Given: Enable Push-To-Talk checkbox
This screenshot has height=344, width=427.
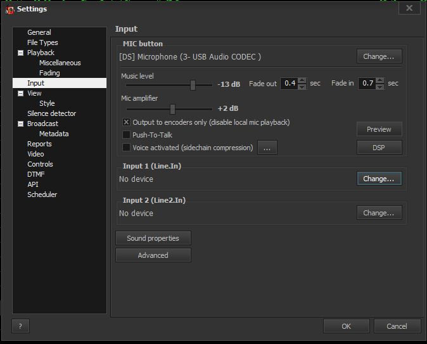Looking at the screenshot, I should [x=126, y=135].
